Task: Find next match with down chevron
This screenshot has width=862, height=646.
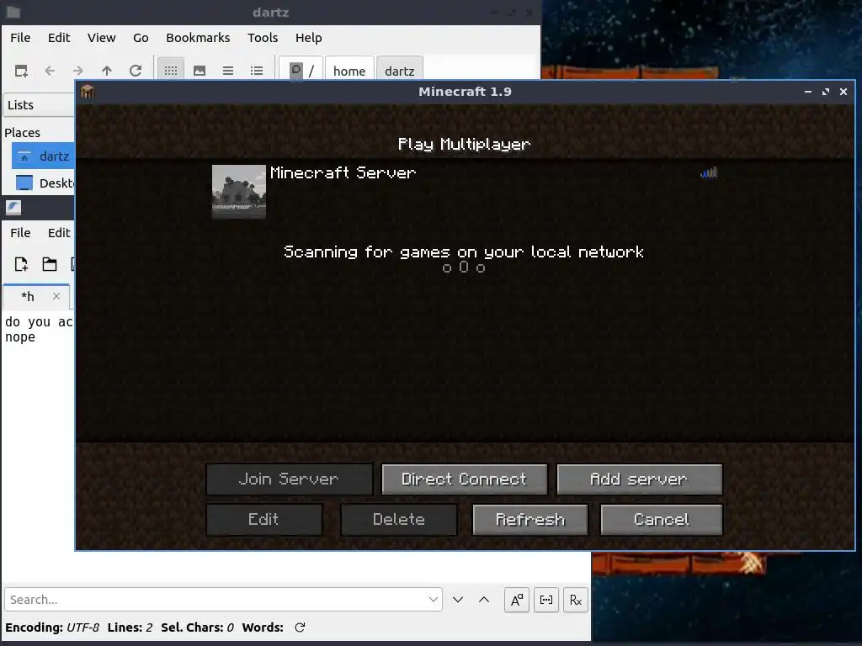Action: click(x=458, y=600)
